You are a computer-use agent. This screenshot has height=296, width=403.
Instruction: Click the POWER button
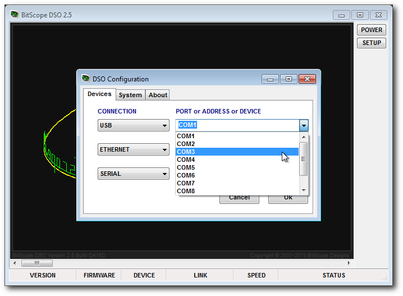click(x=372, y=30)
